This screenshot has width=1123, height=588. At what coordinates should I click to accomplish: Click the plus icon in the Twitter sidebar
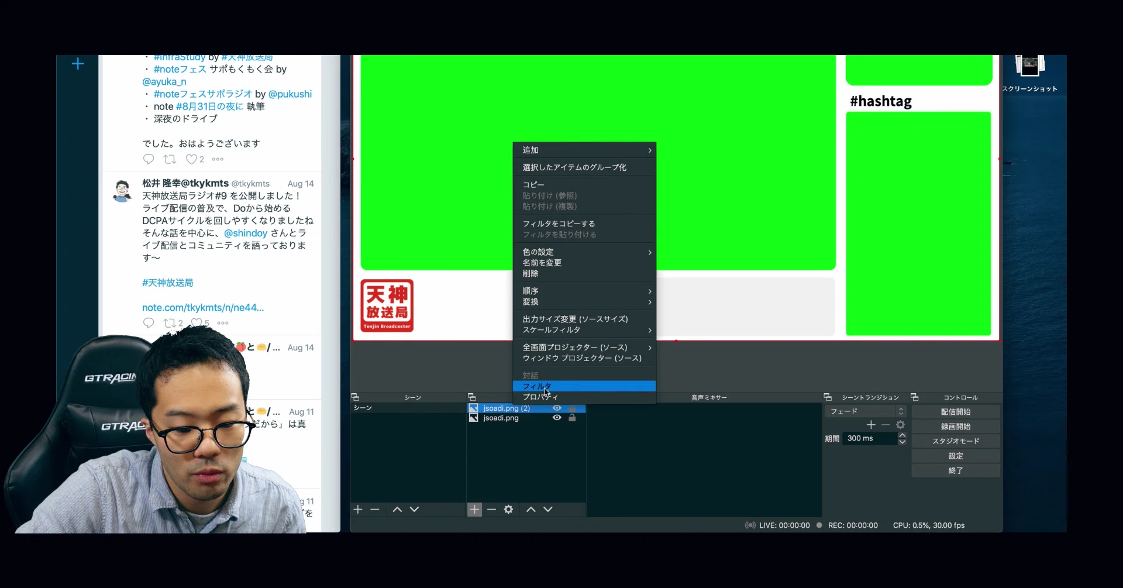click(x=78, y=64)
